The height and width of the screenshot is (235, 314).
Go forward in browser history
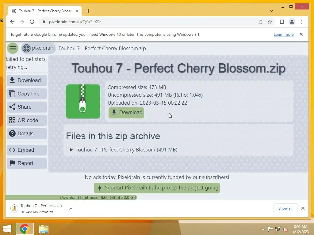22,22
